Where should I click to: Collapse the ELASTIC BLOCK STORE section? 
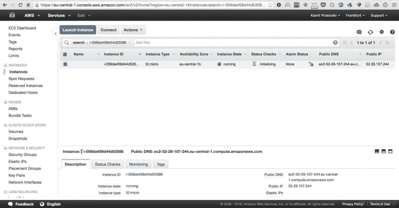click(x=5, y=125)
